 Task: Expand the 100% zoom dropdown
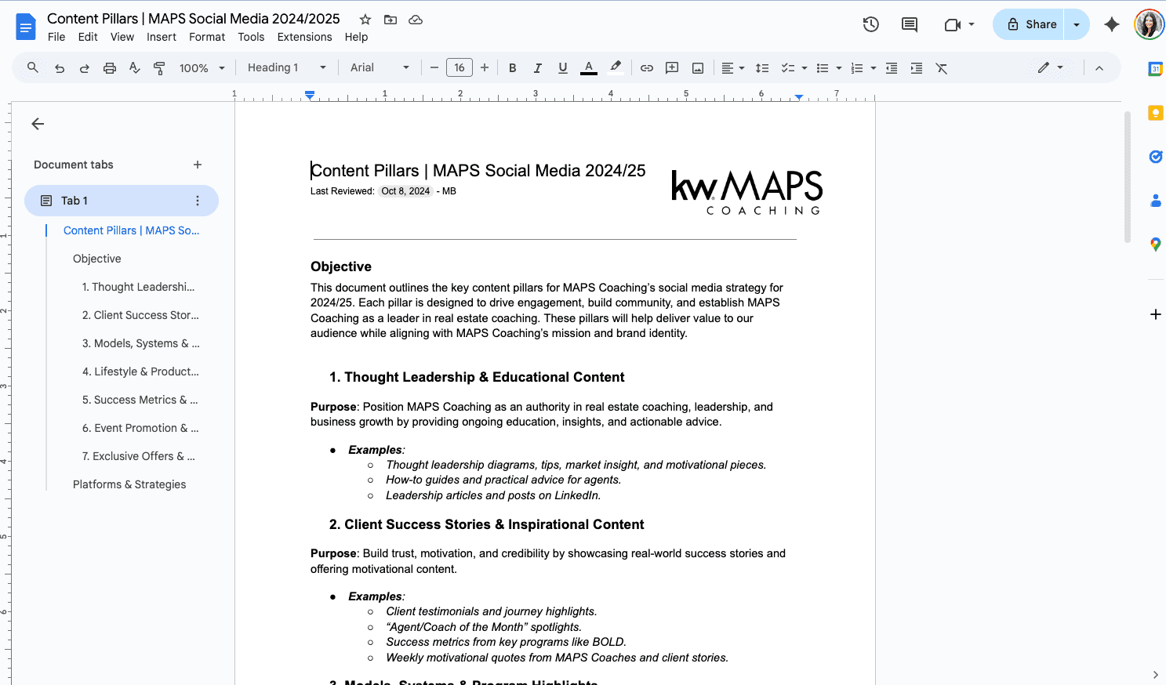[202, 68]
